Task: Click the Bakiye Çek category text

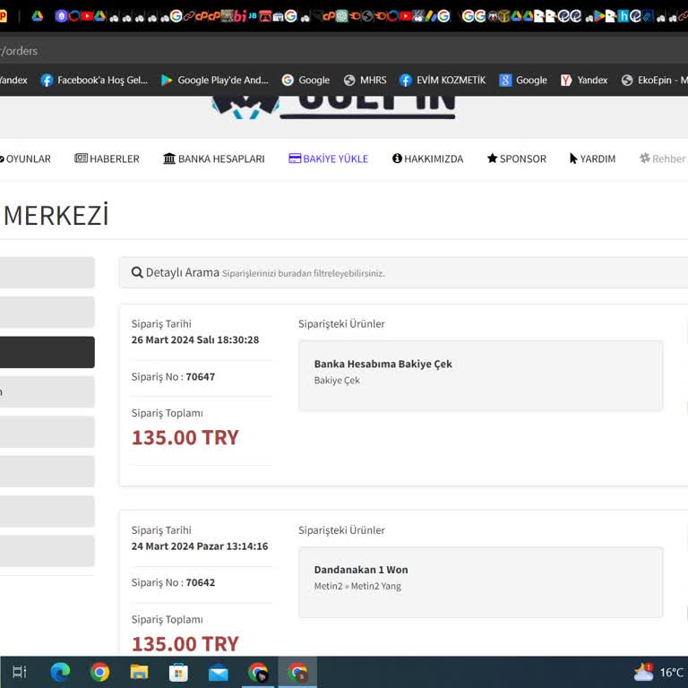Action: point(337,381)
